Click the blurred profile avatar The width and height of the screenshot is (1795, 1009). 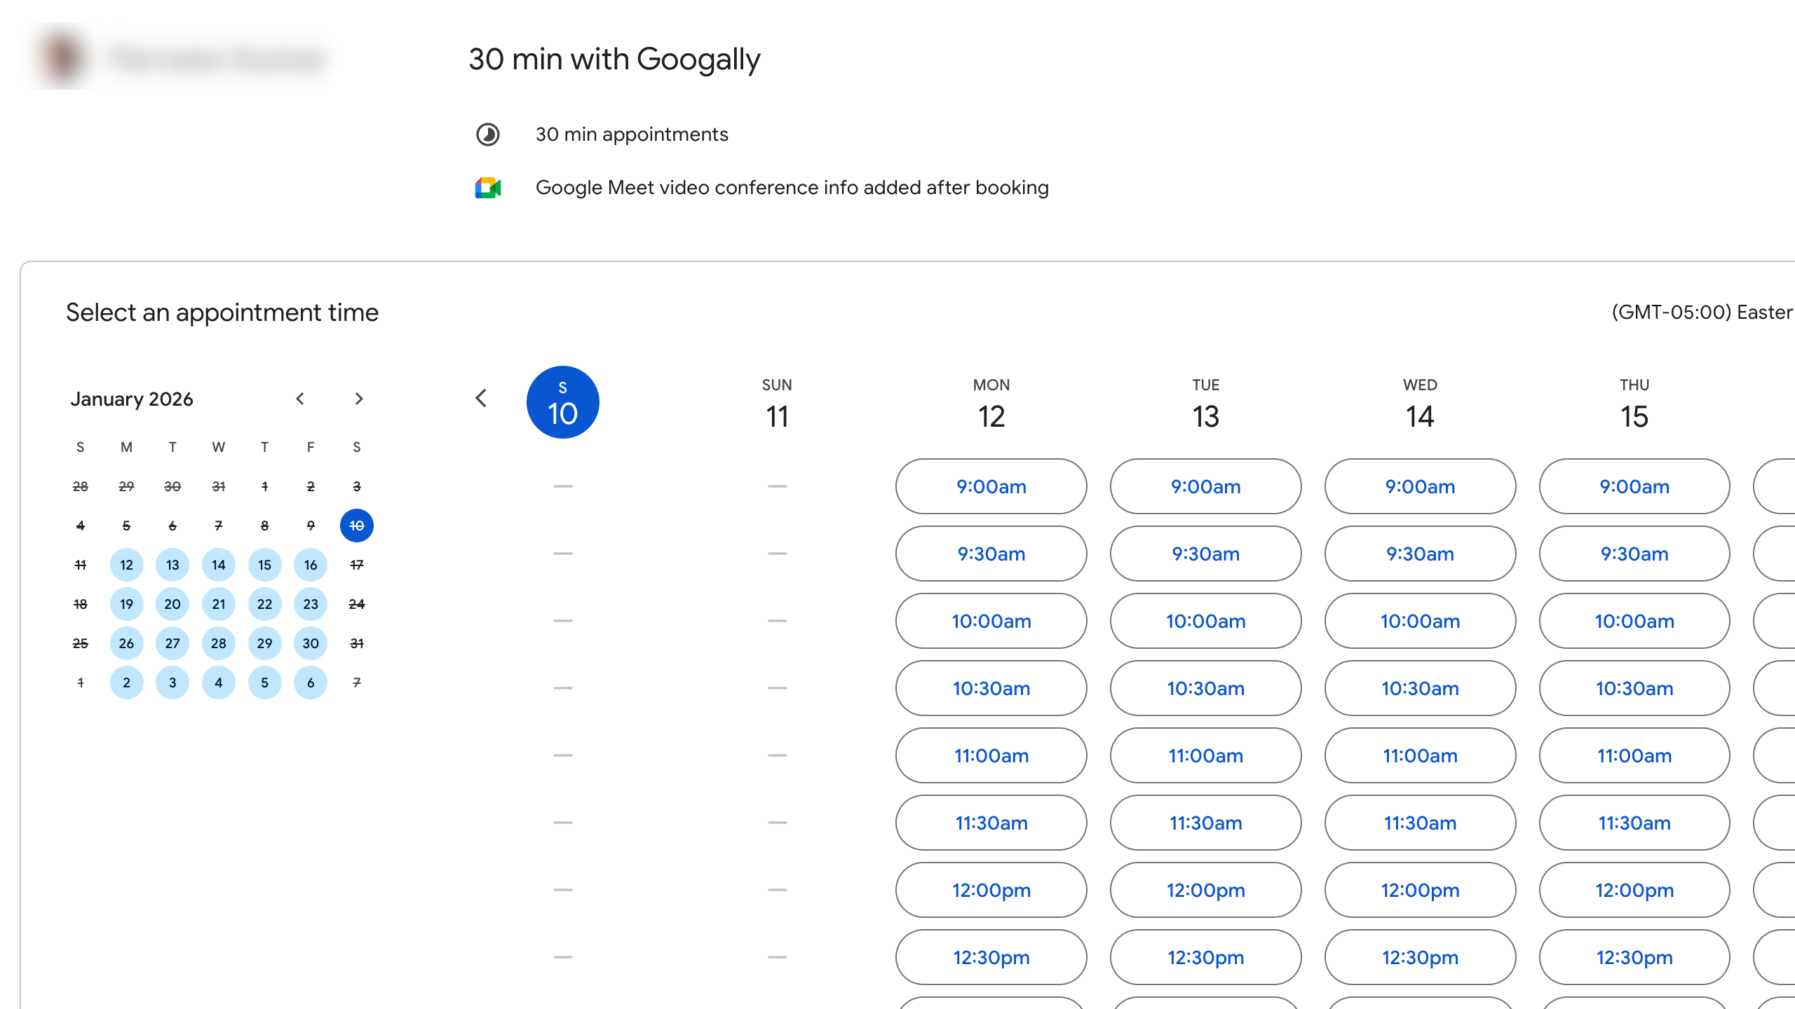click(x=62, y=57)
